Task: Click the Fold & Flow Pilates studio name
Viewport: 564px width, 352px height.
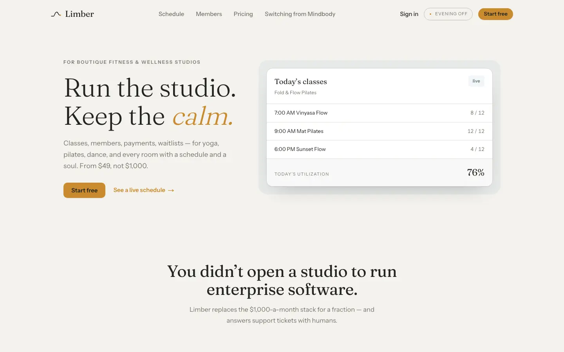Action: tap(295, 93)
